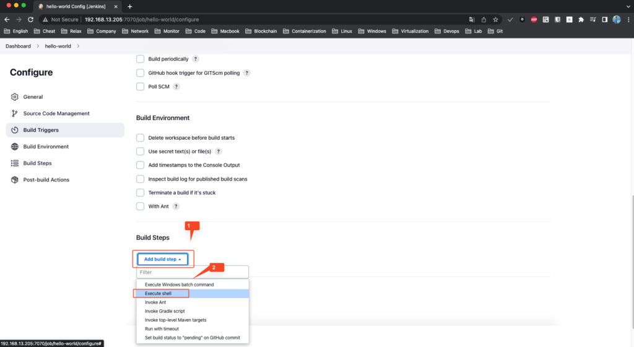Open help for With Ant
Viewport: 634px width, 347px height.
point(176,207)
